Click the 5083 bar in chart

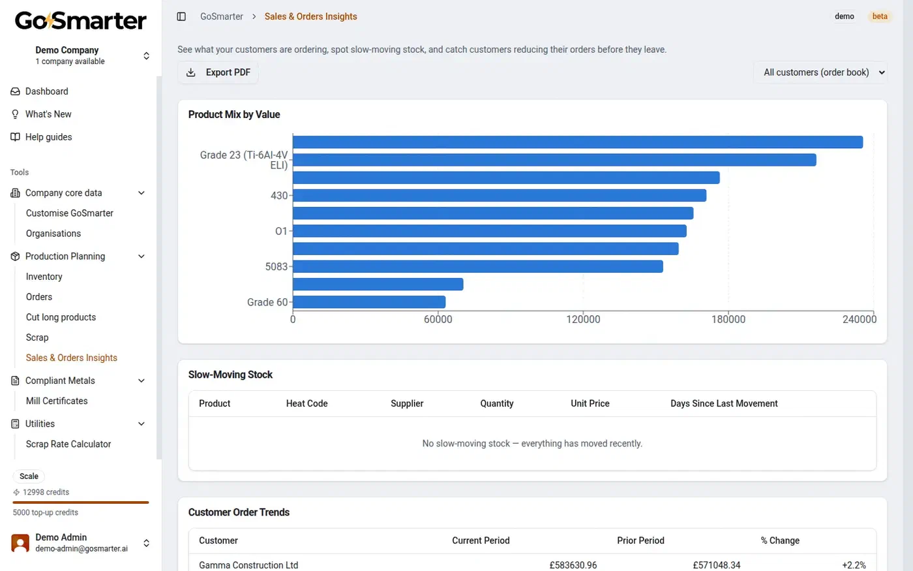pyautogui.click(x=478, y=266)
